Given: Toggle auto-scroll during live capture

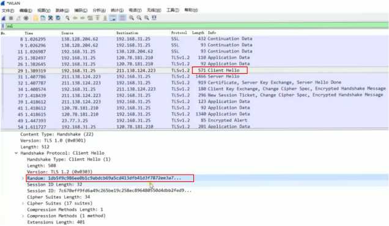Looking at the screenshot, I should 113,18.
